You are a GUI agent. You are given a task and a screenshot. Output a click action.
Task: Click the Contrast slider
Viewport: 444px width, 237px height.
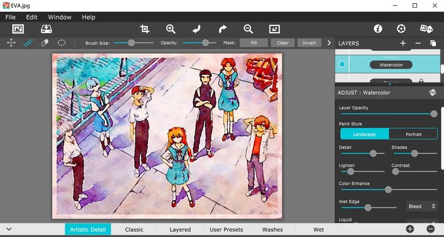click(415, 171)
